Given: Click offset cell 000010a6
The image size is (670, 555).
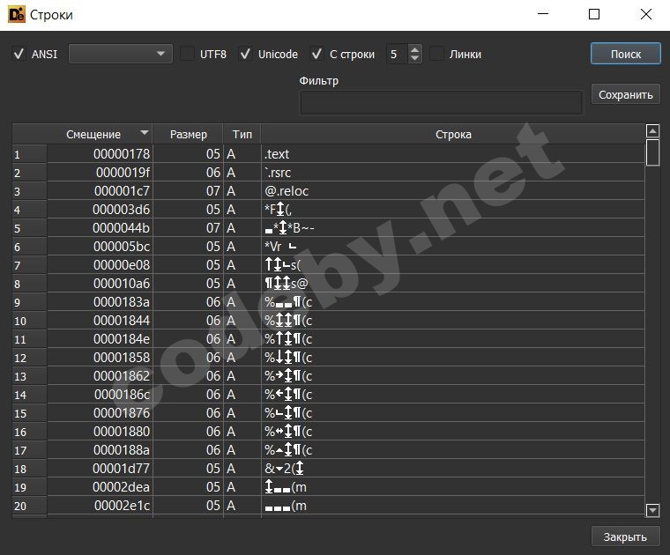Looking at the screenshot, I should coord(100,284).
